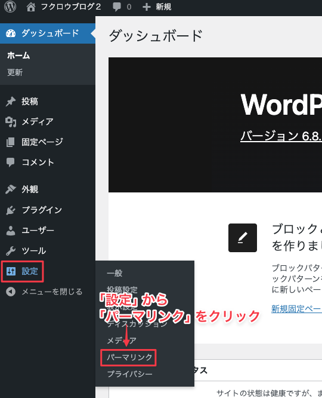
Task: Open the フクロウブログ2 site name link
Action: click(71, 7)
